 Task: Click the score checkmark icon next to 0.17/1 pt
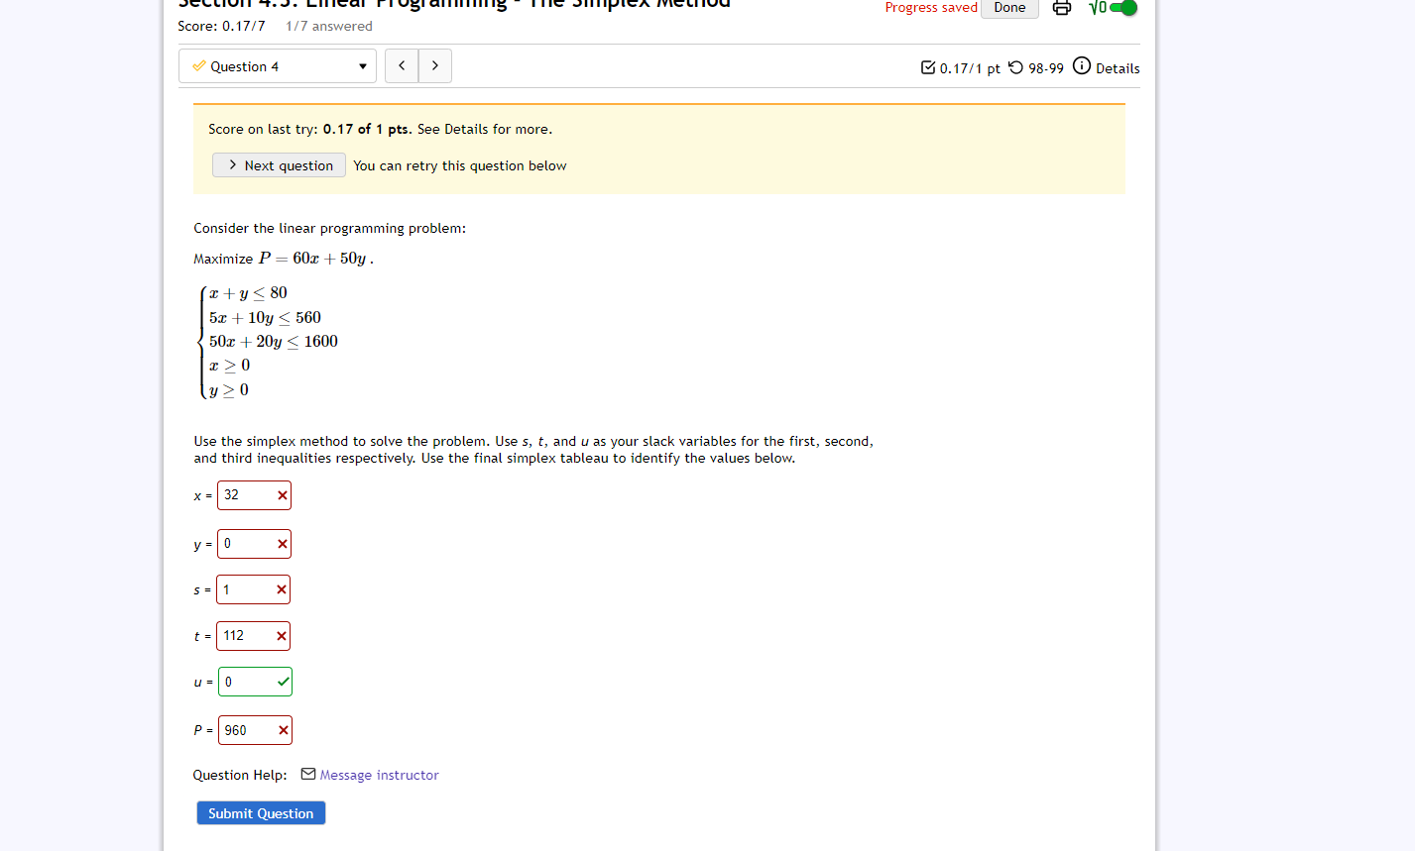pos(928,67)
